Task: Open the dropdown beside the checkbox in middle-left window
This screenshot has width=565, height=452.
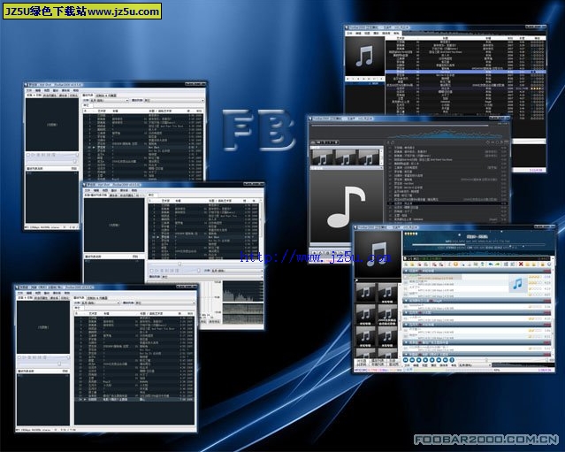Action: [x=237, y=271]
